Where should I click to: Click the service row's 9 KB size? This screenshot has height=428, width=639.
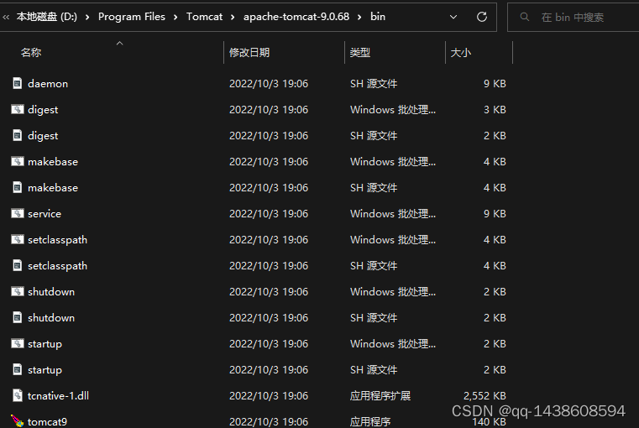click(495, 214)
